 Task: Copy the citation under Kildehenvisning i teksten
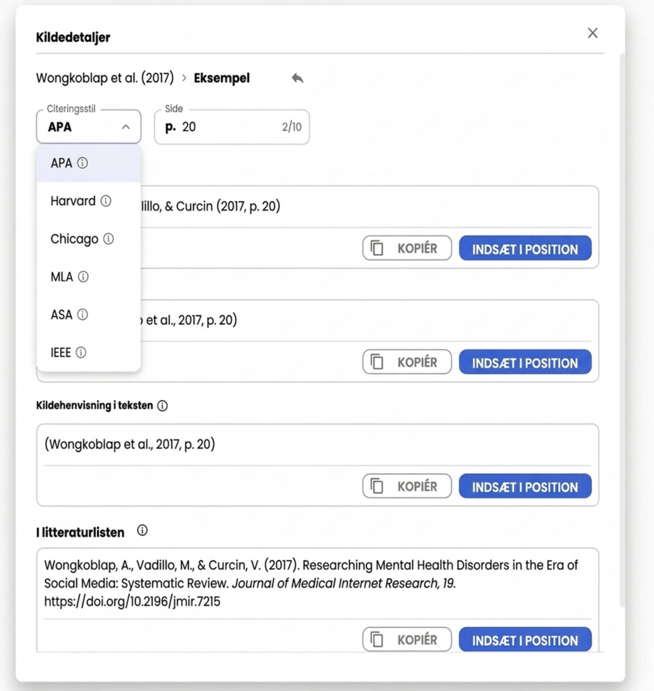pyautogui.click(x=407, y=486)
